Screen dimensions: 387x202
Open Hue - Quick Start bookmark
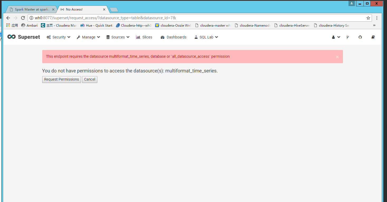point(97,25)
